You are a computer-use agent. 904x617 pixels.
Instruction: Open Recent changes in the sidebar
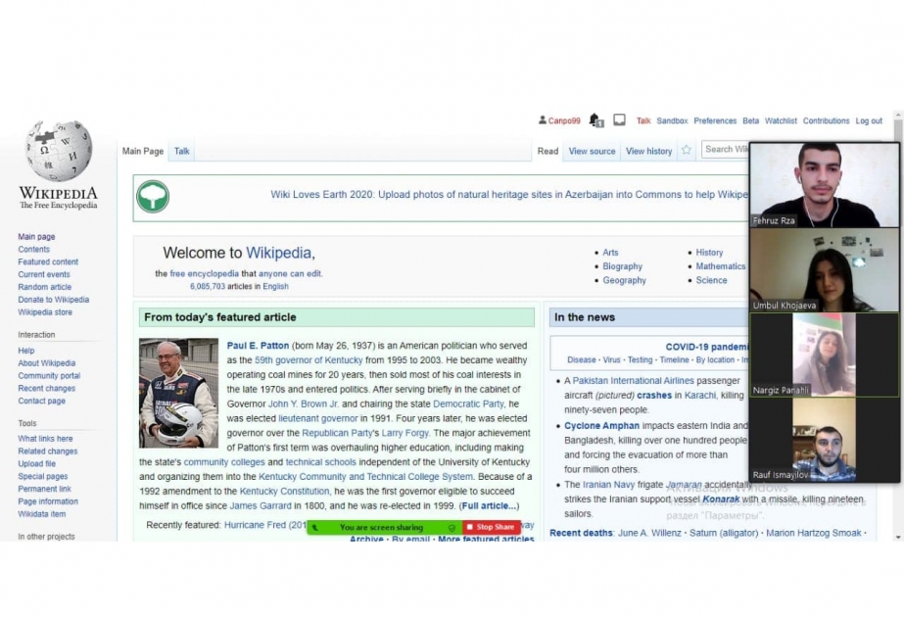47,389
